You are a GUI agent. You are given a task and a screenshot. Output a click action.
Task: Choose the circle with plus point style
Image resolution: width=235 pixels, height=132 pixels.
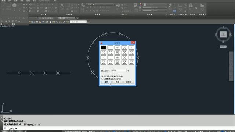click(x=117, y=52)
